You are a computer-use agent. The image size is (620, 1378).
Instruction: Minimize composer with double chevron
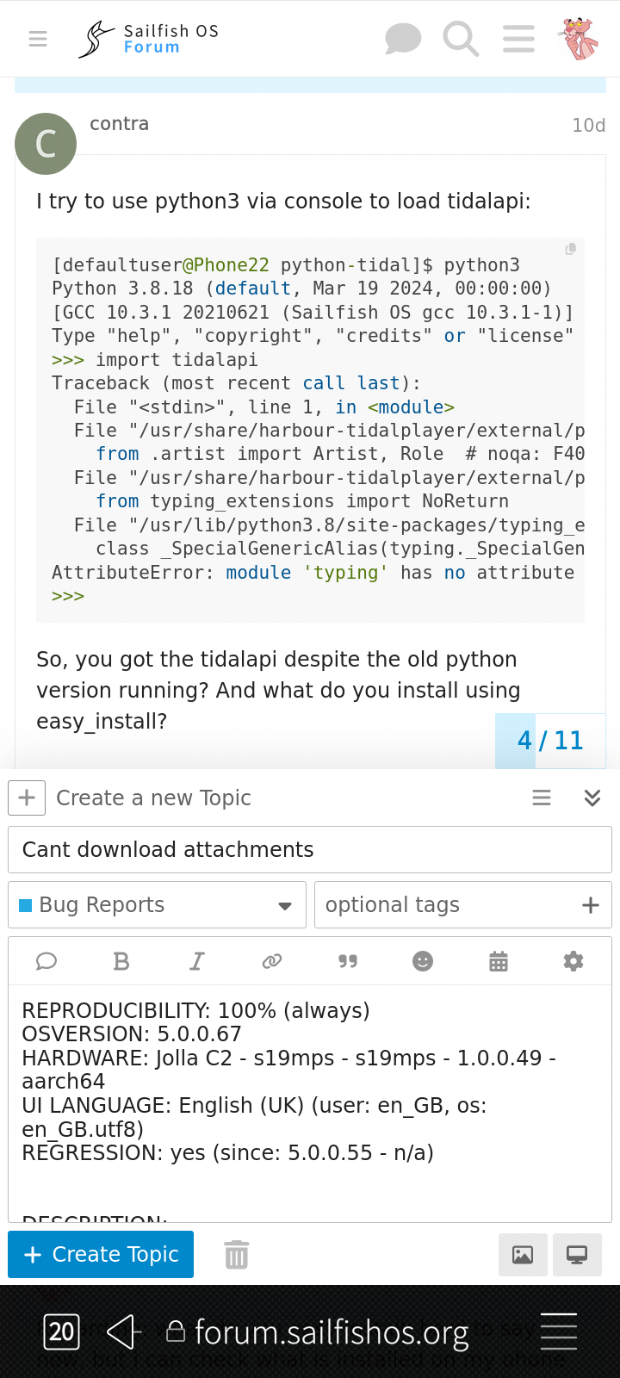[x=592, y=798]
